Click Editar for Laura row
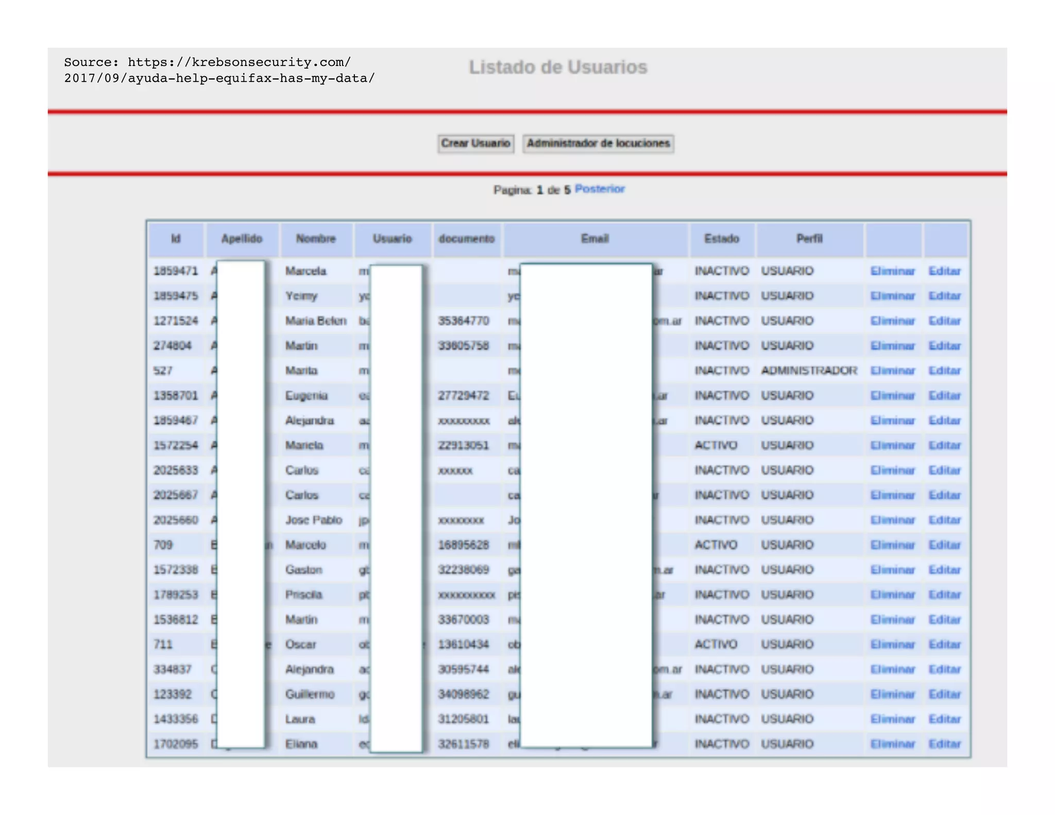The width and height of the screenshot is (1055, 815). [945, 719]
